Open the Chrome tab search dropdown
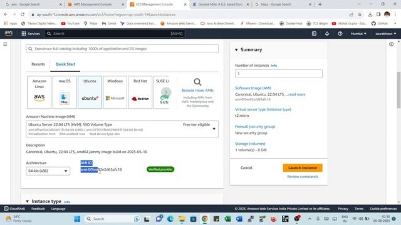 click(x=359, y=4)
